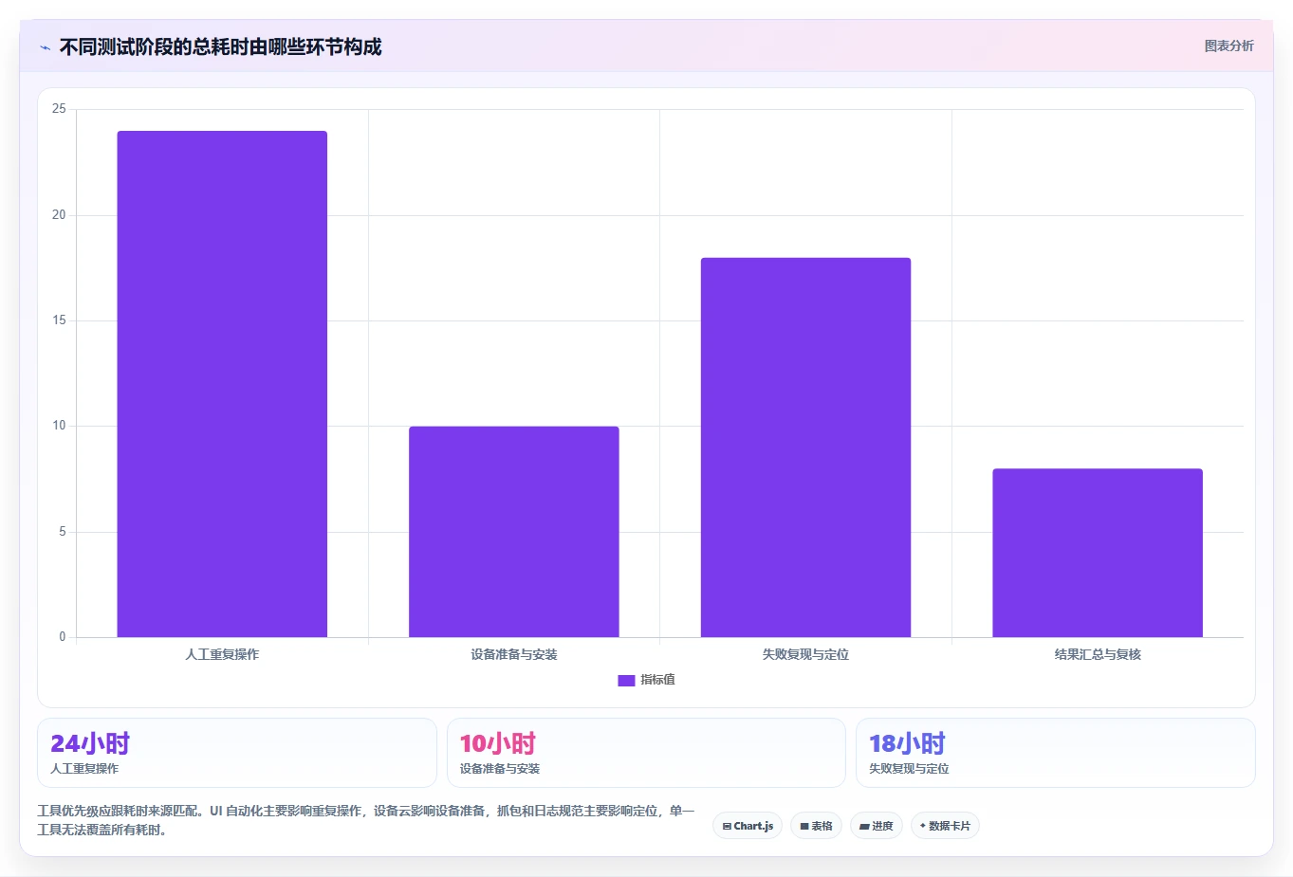Viewport: 1293px width, 877px height.
Task: Open the 10小时 设备准备与安装 data card
Action: click(646, 753)
